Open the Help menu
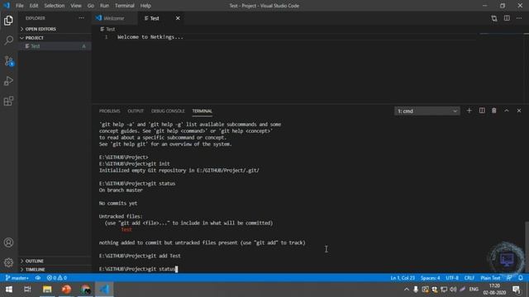The image size is (529, 297). pyautogui.click(x=145, y=6)
